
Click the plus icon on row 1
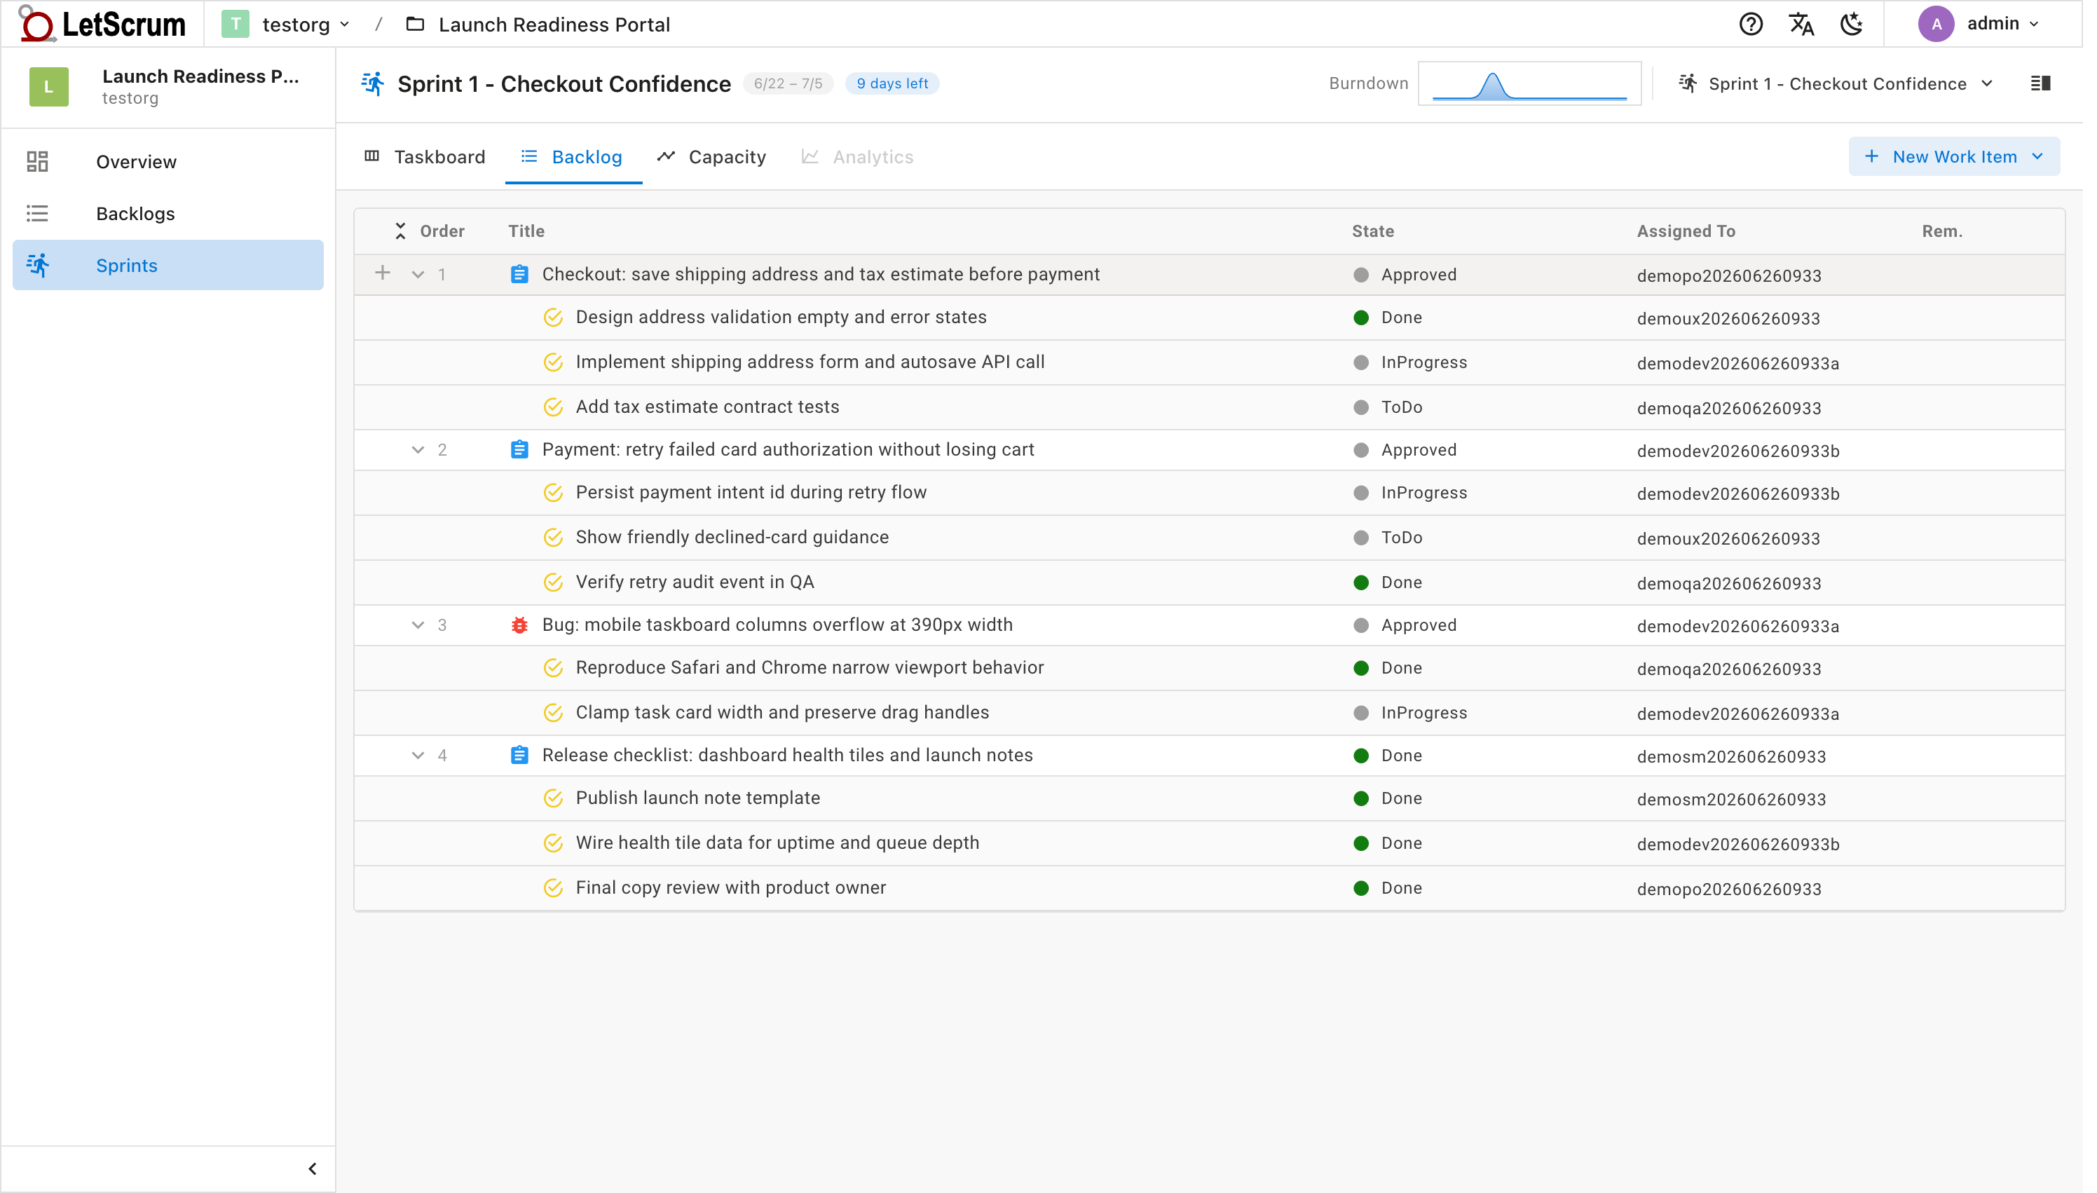click(383, 273)
